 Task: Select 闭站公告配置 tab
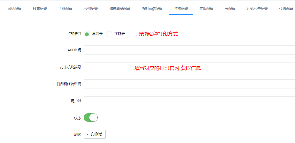click(x=257, y=9)
